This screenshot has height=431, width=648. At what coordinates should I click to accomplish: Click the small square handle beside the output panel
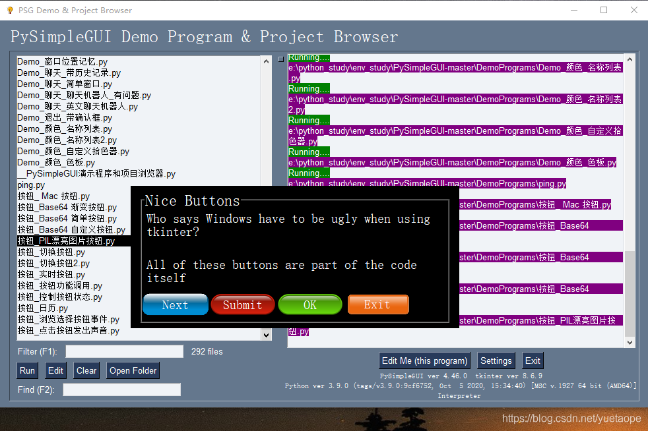coord(281,59)
